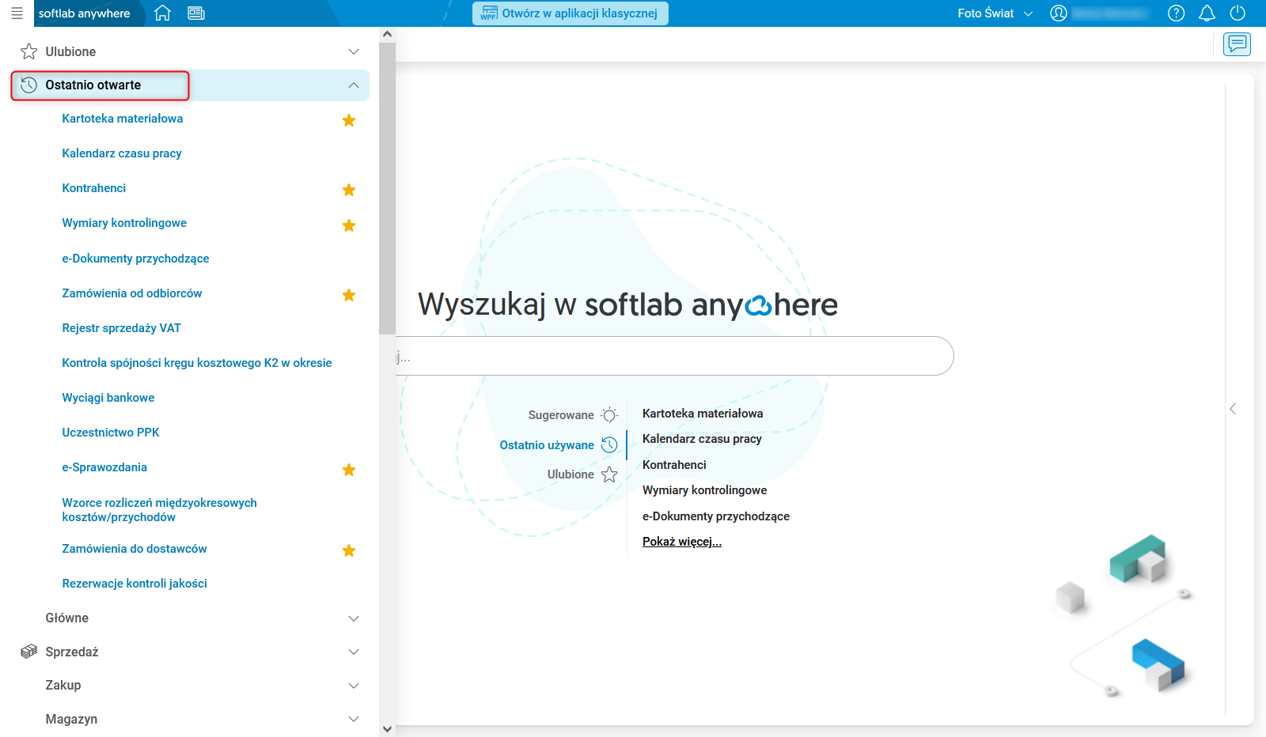This screenshot has height=737, width=1266.
Task: Click the news feed icon beside home
Action: pyautogui.click(x=195, y=13)
